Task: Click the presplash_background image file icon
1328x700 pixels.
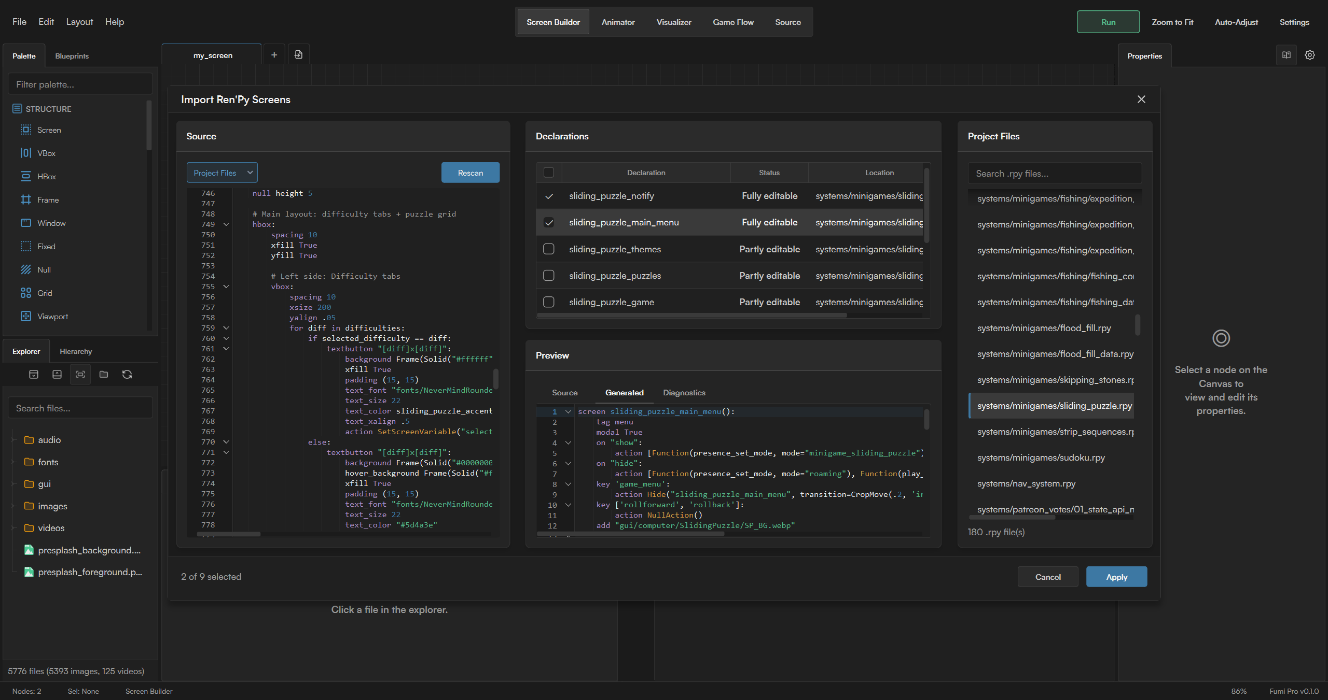Action: pos(29,550)
